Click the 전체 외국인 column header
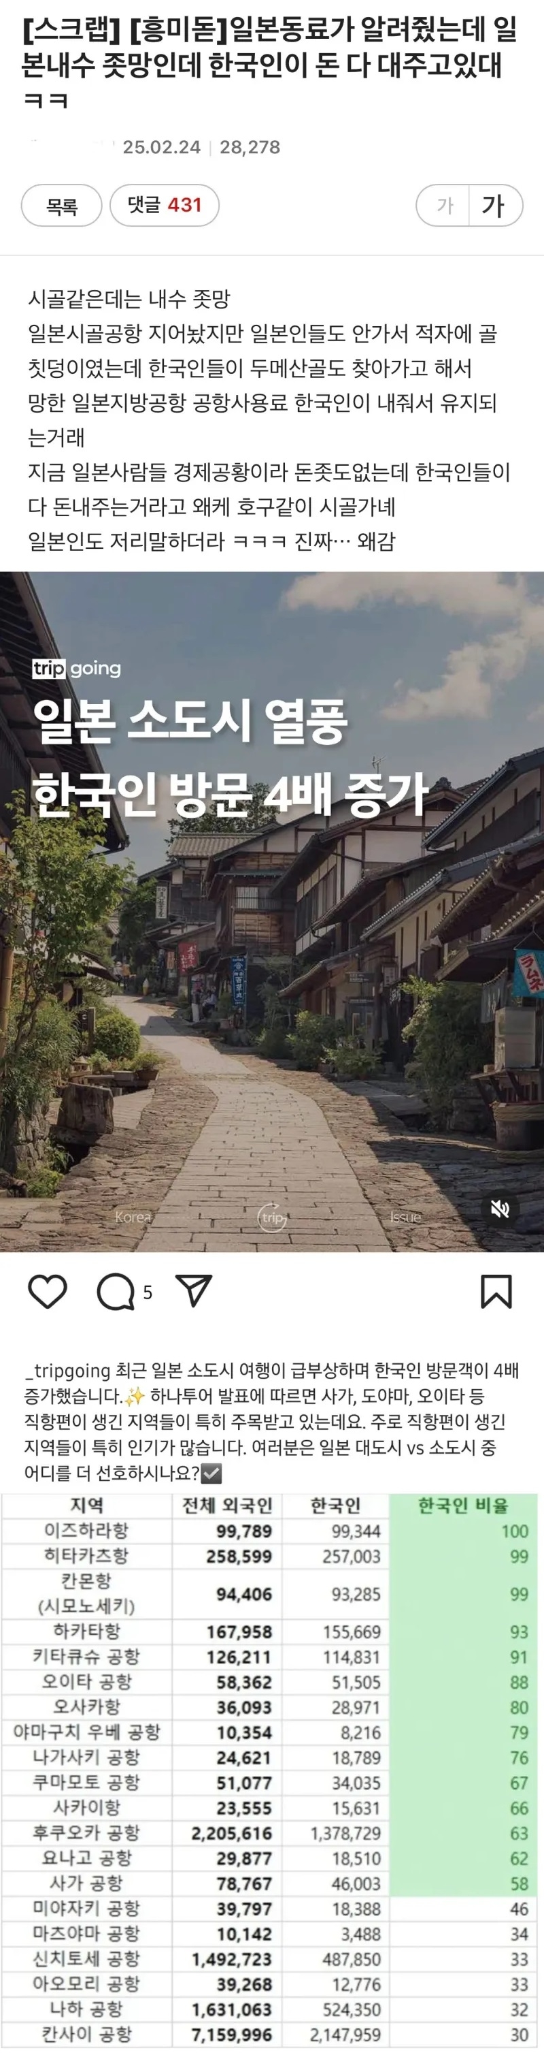544x2070 pixels. tap(227, 1505)
